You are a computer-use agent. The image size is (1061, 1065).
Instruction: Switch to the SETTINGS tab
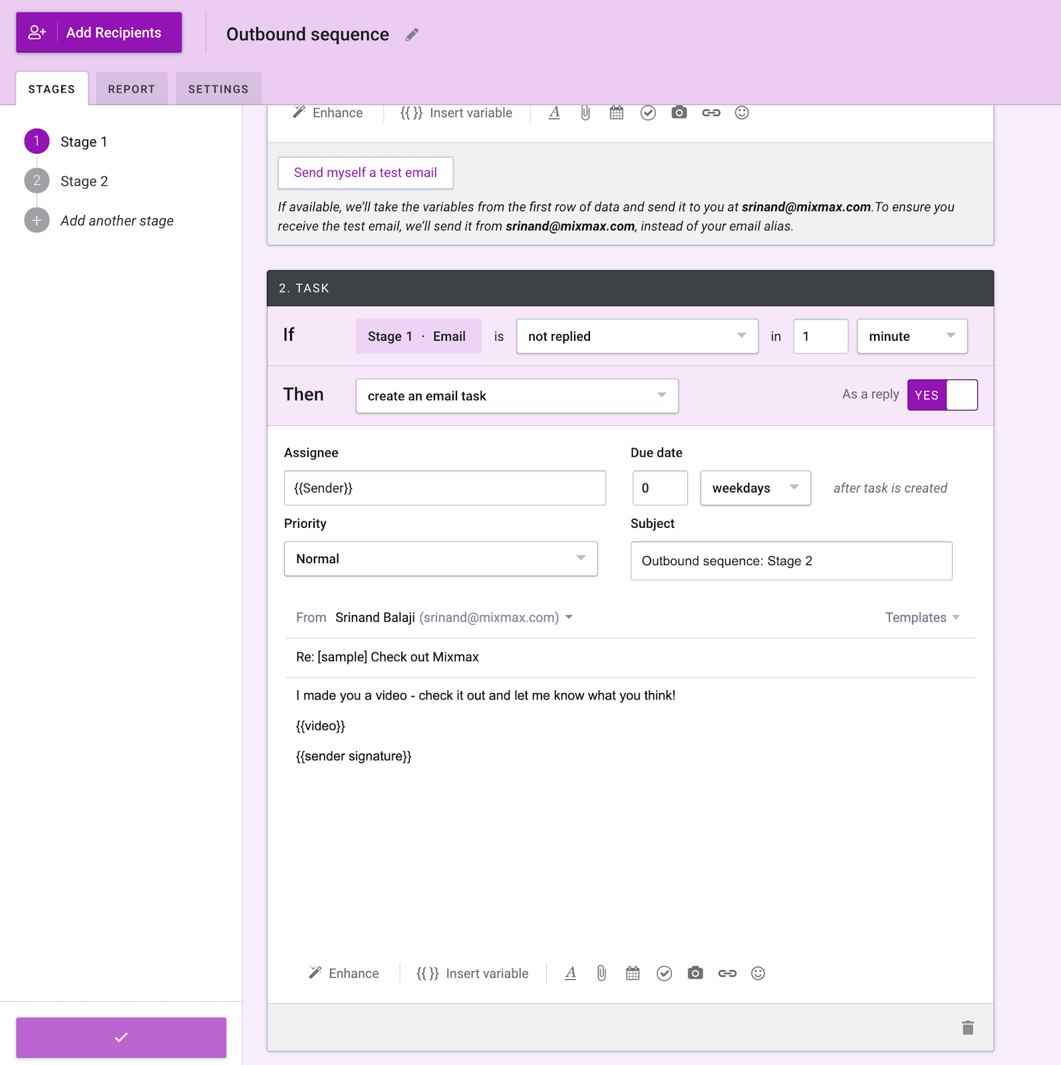(x=218, y=89)
